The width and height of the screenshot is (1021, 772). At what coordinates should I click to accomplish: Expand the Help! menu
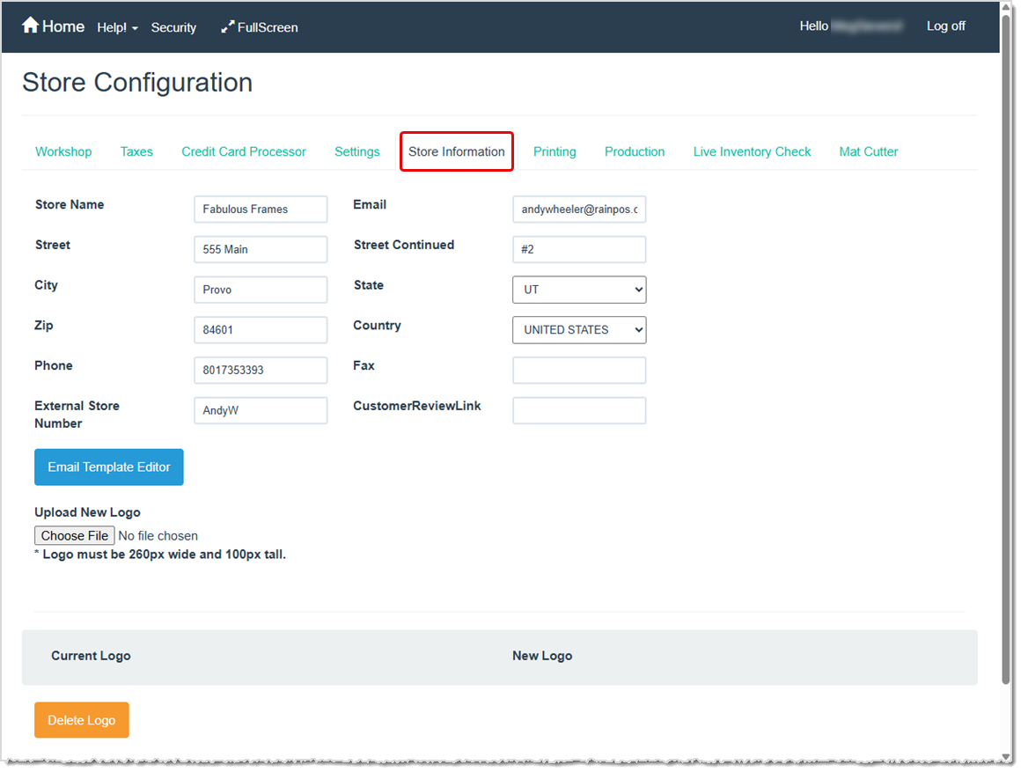pos(117,27)
